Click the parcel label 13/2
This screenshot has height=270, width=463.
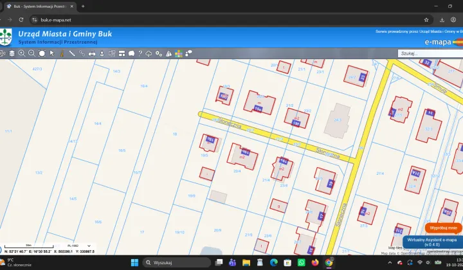pos(39,173)
